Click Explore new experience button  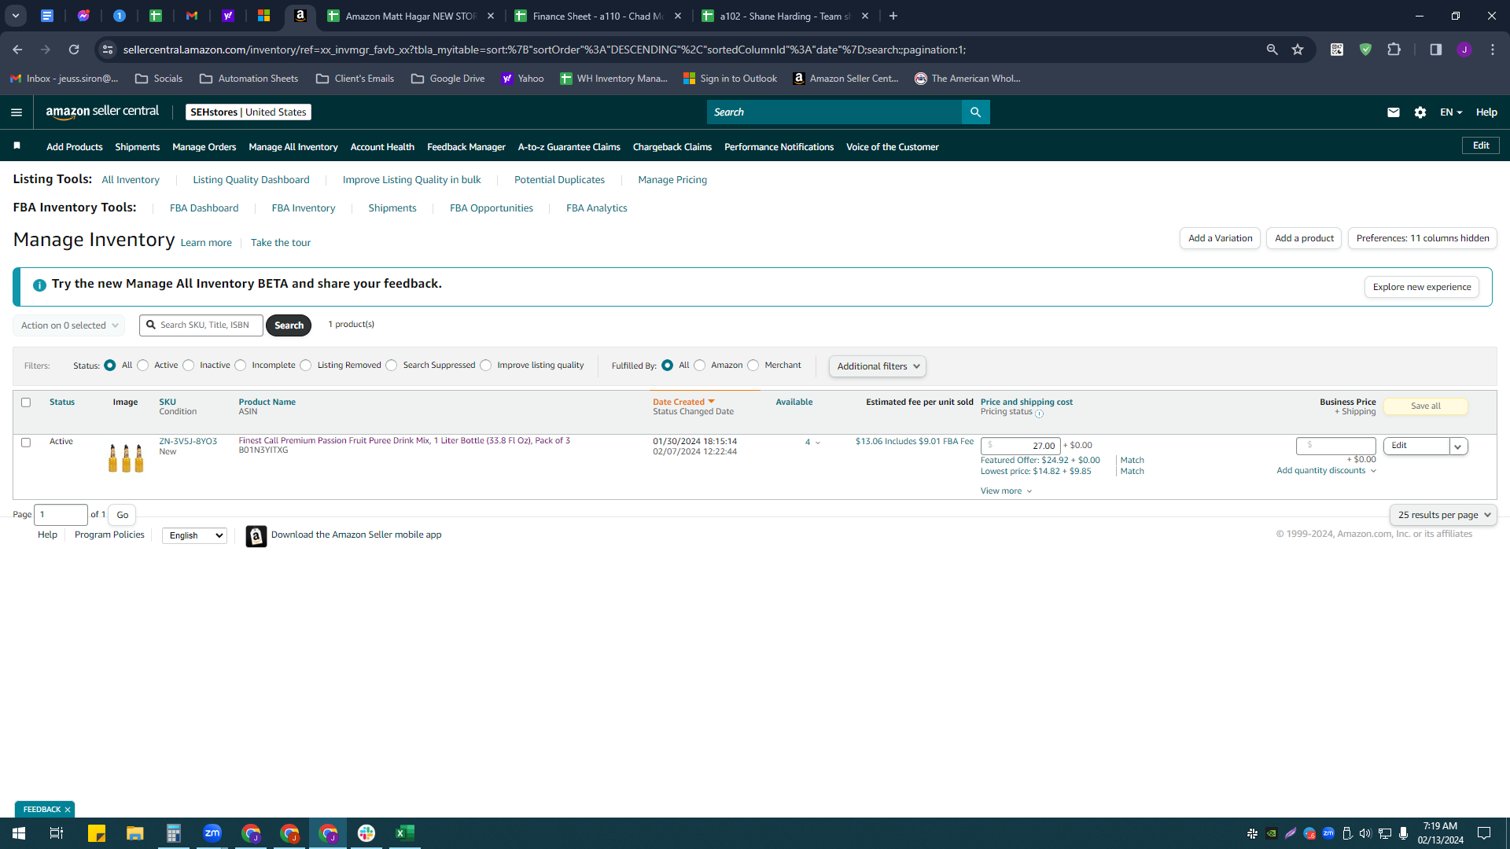tap(1422, 287)
